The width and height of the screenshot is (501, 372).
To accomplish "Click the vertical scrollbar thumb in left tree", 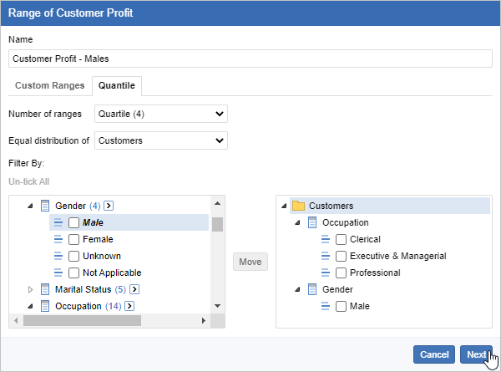I will [217, 224].
